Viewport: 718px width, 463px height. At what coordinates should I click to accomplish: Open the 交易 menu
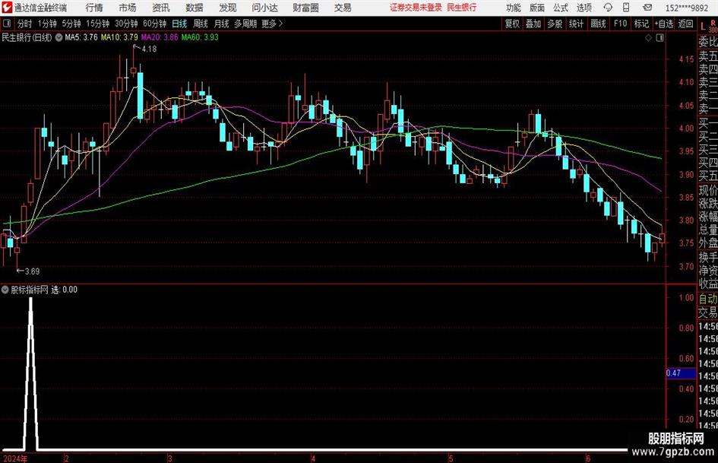tap(343, 8)
